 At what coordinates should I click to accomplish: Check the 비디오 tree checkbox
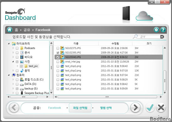coord(17,57)
